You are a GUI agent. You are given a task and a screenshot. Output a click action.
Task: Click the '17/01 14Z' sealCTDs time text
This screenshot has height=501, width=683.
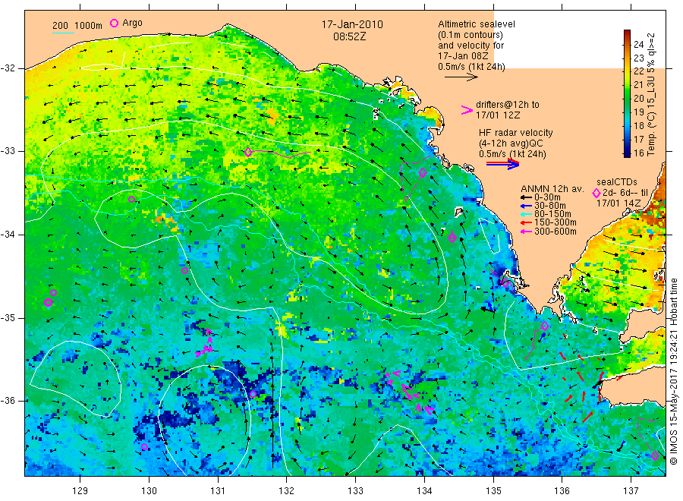tap(618, 203)
